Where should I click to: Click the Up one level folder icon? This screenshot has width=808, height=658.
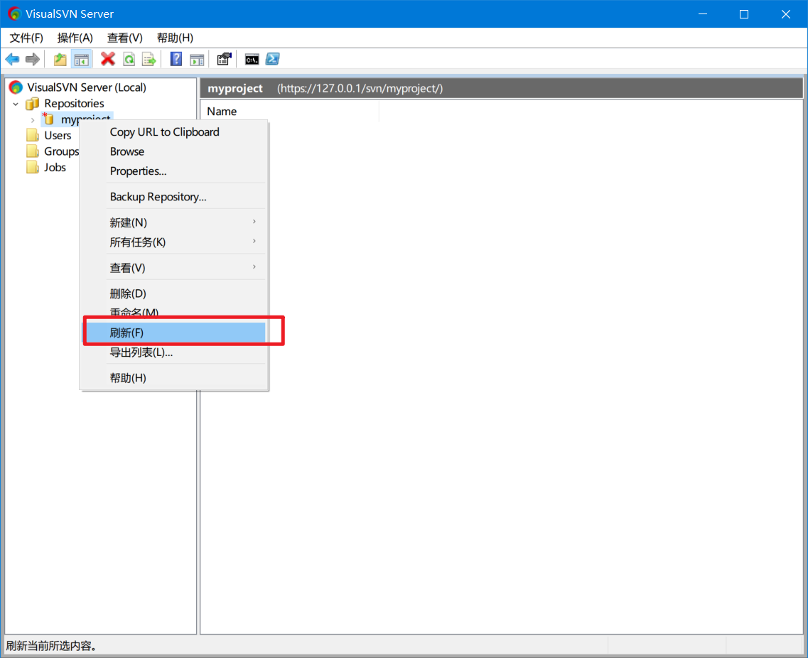[60, 59]
